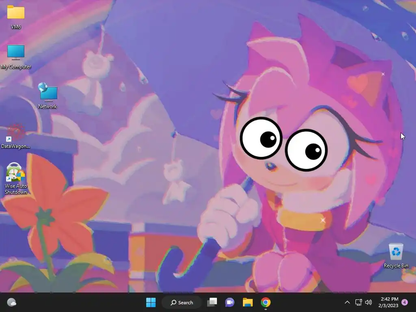Open Google Chrome from the taskbar

point(266,302)
